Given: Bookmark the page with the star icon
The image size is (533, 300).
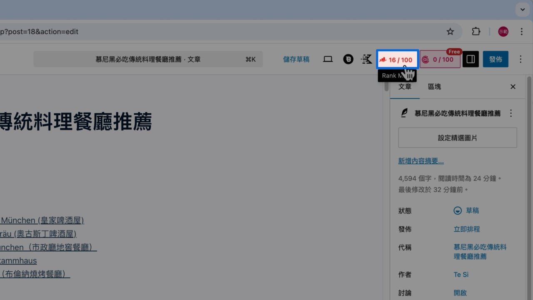Looking at the screenshot, I should tap(450, 31).
